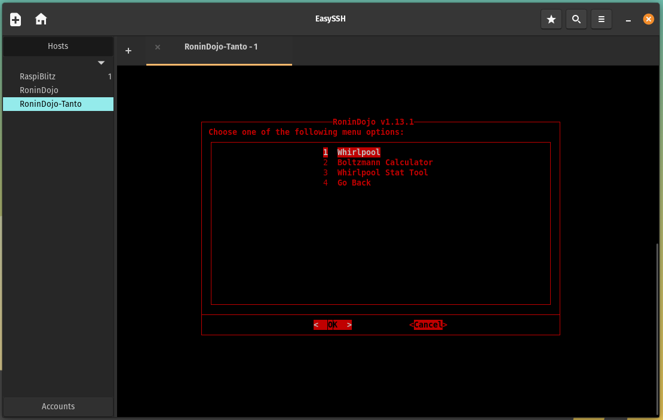Screen dimensions: 663x420
Task: Open bookmarks star button in header
Action: [551, 19]
